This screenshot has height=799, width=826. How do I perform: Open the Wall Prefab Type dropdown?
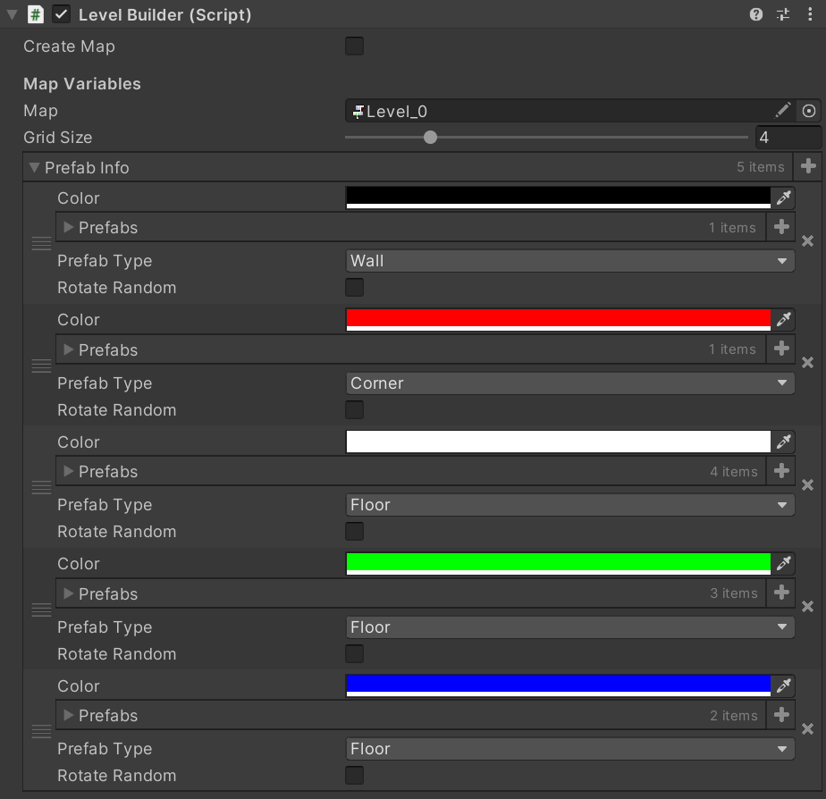[569, 261]
